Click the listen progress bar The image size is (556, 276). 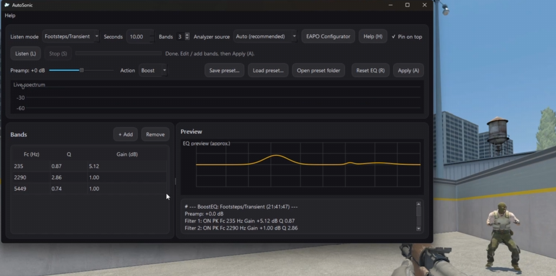point(119,54)
